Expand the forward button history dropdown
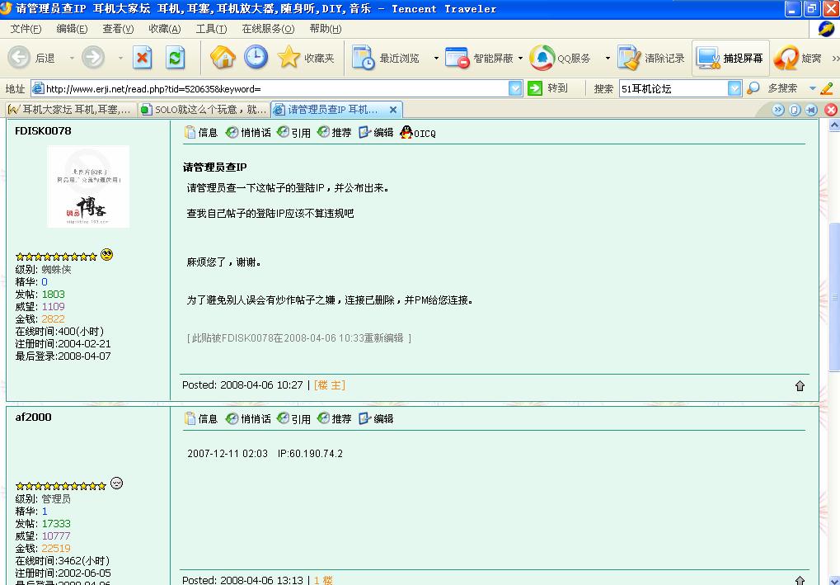Viewport: 840px width, 585px height. 120,58
